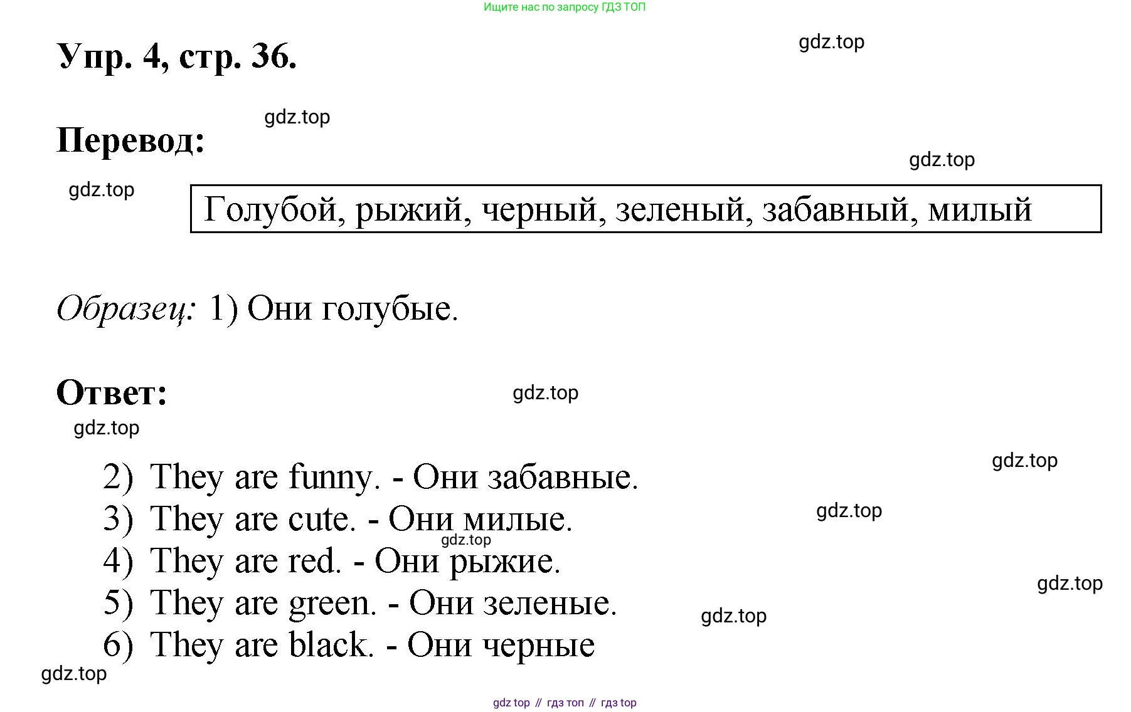The height and width of the screenshot is (712, 1131).
Task: Click answer line 'They are black.'
Action: pos(262,645)
